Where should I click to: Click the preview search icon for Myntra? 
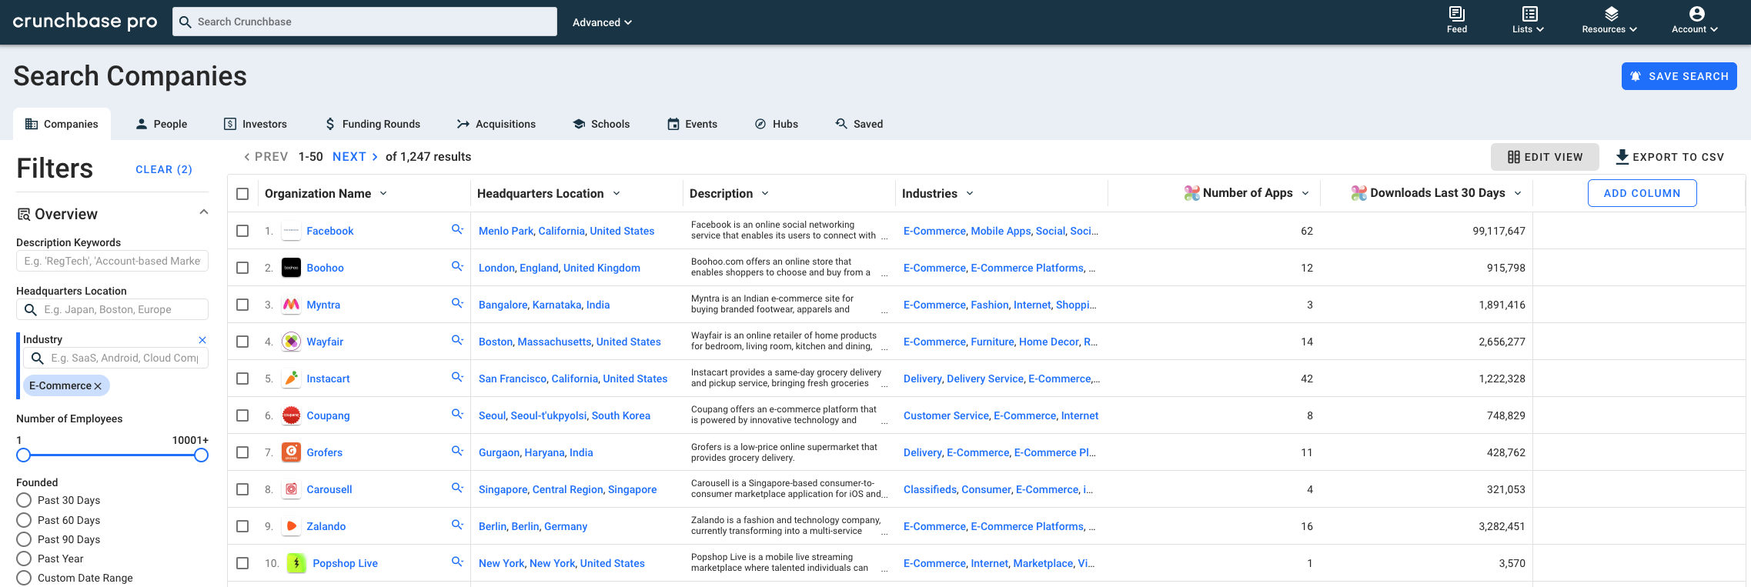(457, 303)
